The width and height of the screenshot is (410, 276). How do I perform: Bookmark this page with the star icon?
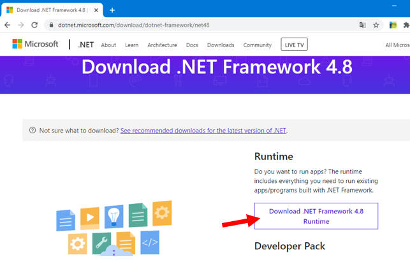coord(376,25)
